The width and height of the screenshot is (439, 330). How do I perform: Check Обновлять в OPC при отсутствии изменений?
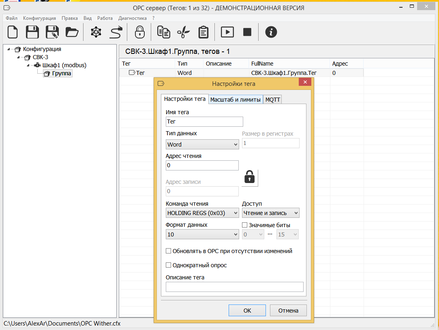click(x=168, y=251)
